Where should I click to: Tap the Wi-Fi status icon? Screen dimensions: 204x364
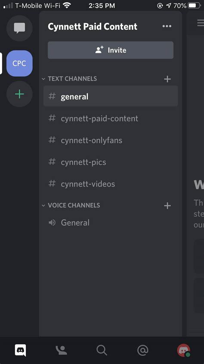pos(67,5)
